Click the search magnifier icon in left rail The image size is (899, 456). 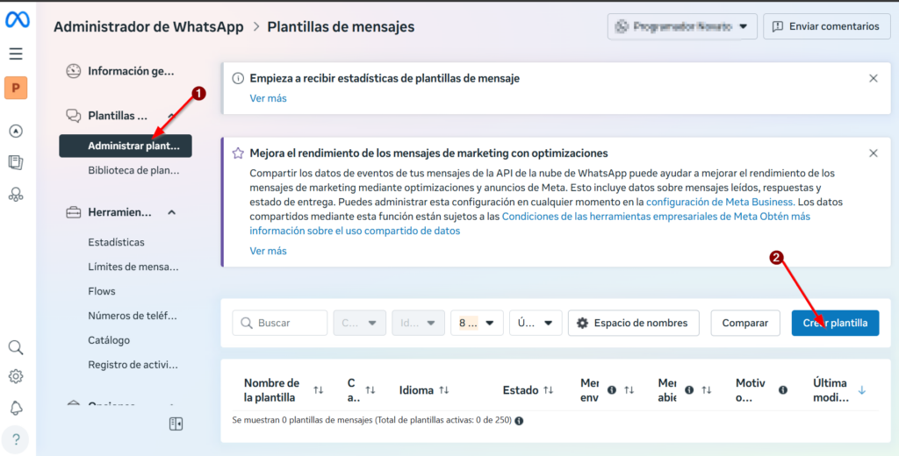pyautogui.click(x=16, y=347)
